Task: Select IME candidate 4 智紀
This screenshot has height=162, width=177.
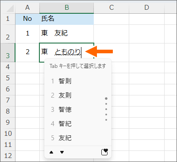Action: [x=78, y=124]
